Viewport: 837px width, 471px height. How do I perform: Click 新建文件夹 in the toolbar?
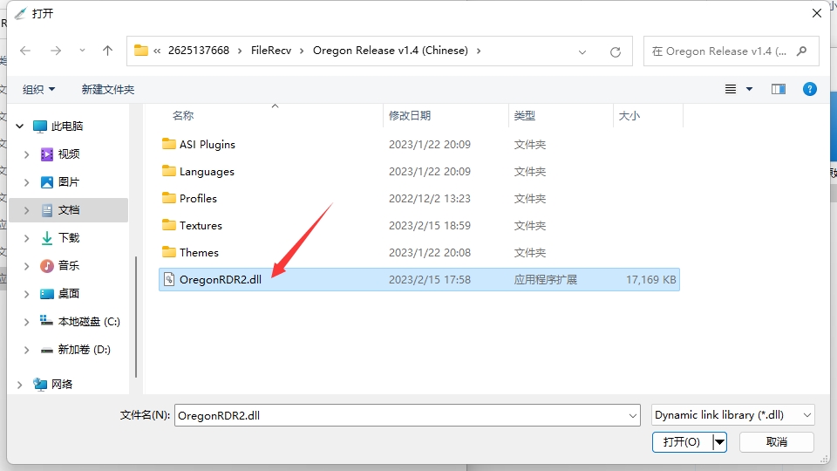[108, 89]
